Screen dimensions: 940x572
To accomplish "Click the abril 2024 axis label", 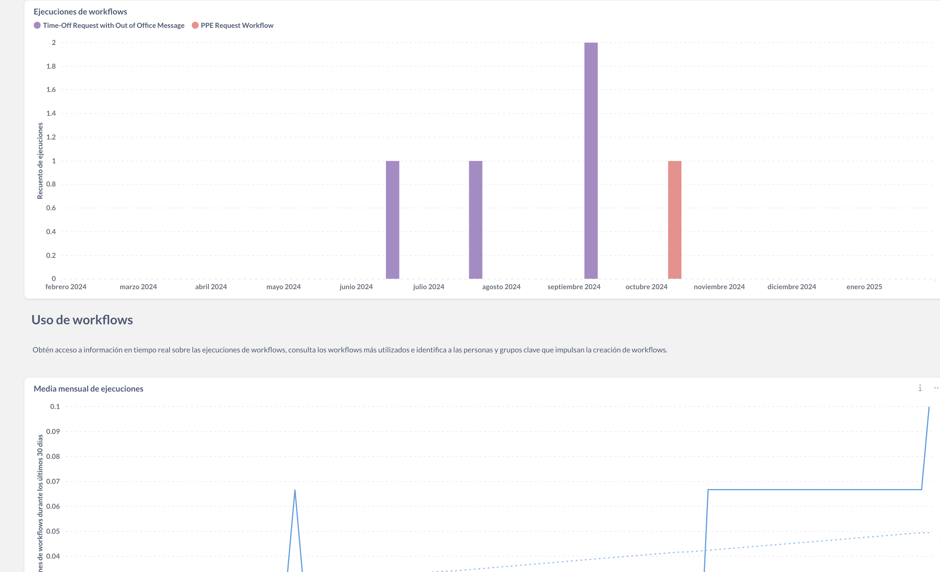I will pyautogui.click(x=211, y=287).
